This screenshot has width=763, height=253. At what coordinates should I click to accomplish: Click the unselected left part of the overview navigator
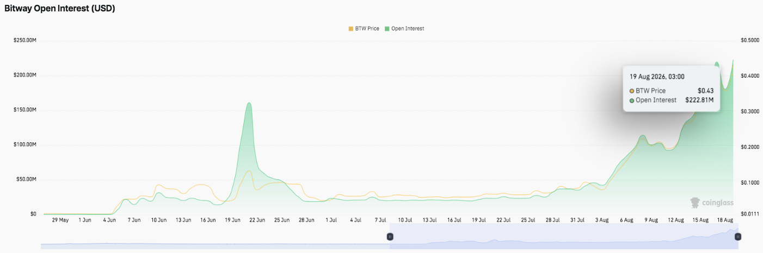click(215, 237)
